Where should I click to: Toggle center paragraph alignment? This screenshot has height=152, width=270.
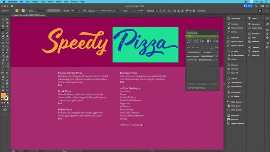coord(160,11)
